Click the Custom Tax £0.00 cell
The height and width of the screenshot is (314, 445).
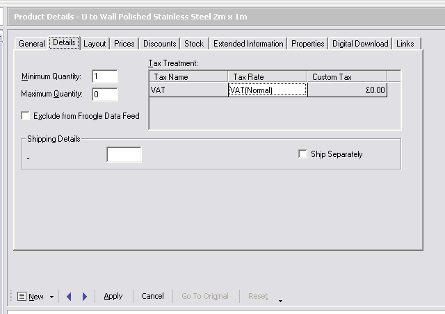pyautogui.click(x=347, y=90)
